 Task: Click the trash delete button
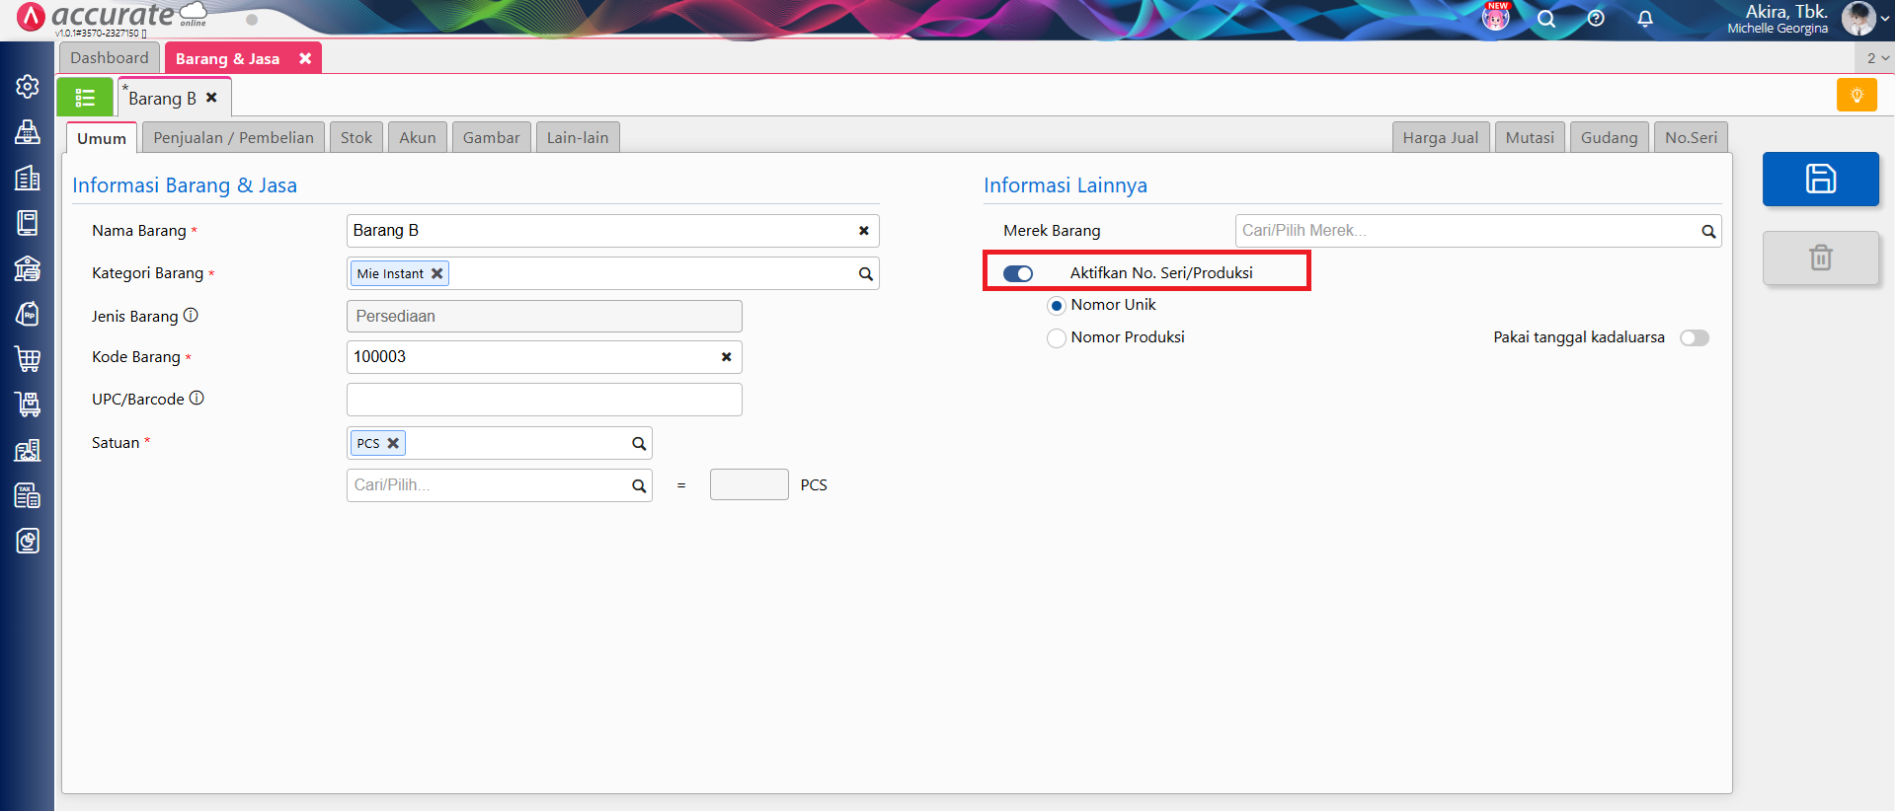(x=1820, y=258)
